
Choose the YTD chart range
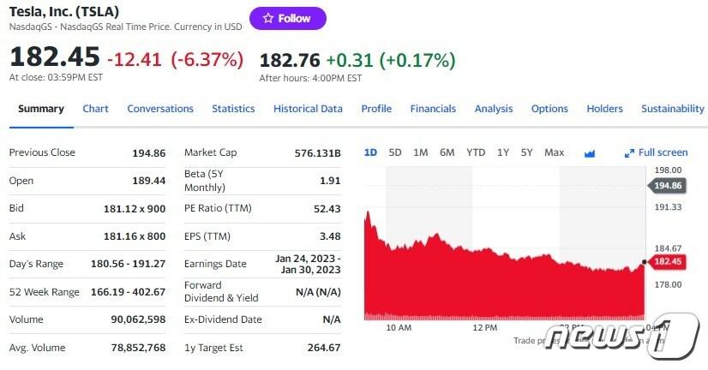click(x=476, y=152)
